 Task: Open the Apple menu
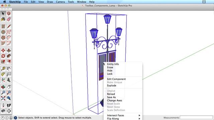click(x=4, y=2)
